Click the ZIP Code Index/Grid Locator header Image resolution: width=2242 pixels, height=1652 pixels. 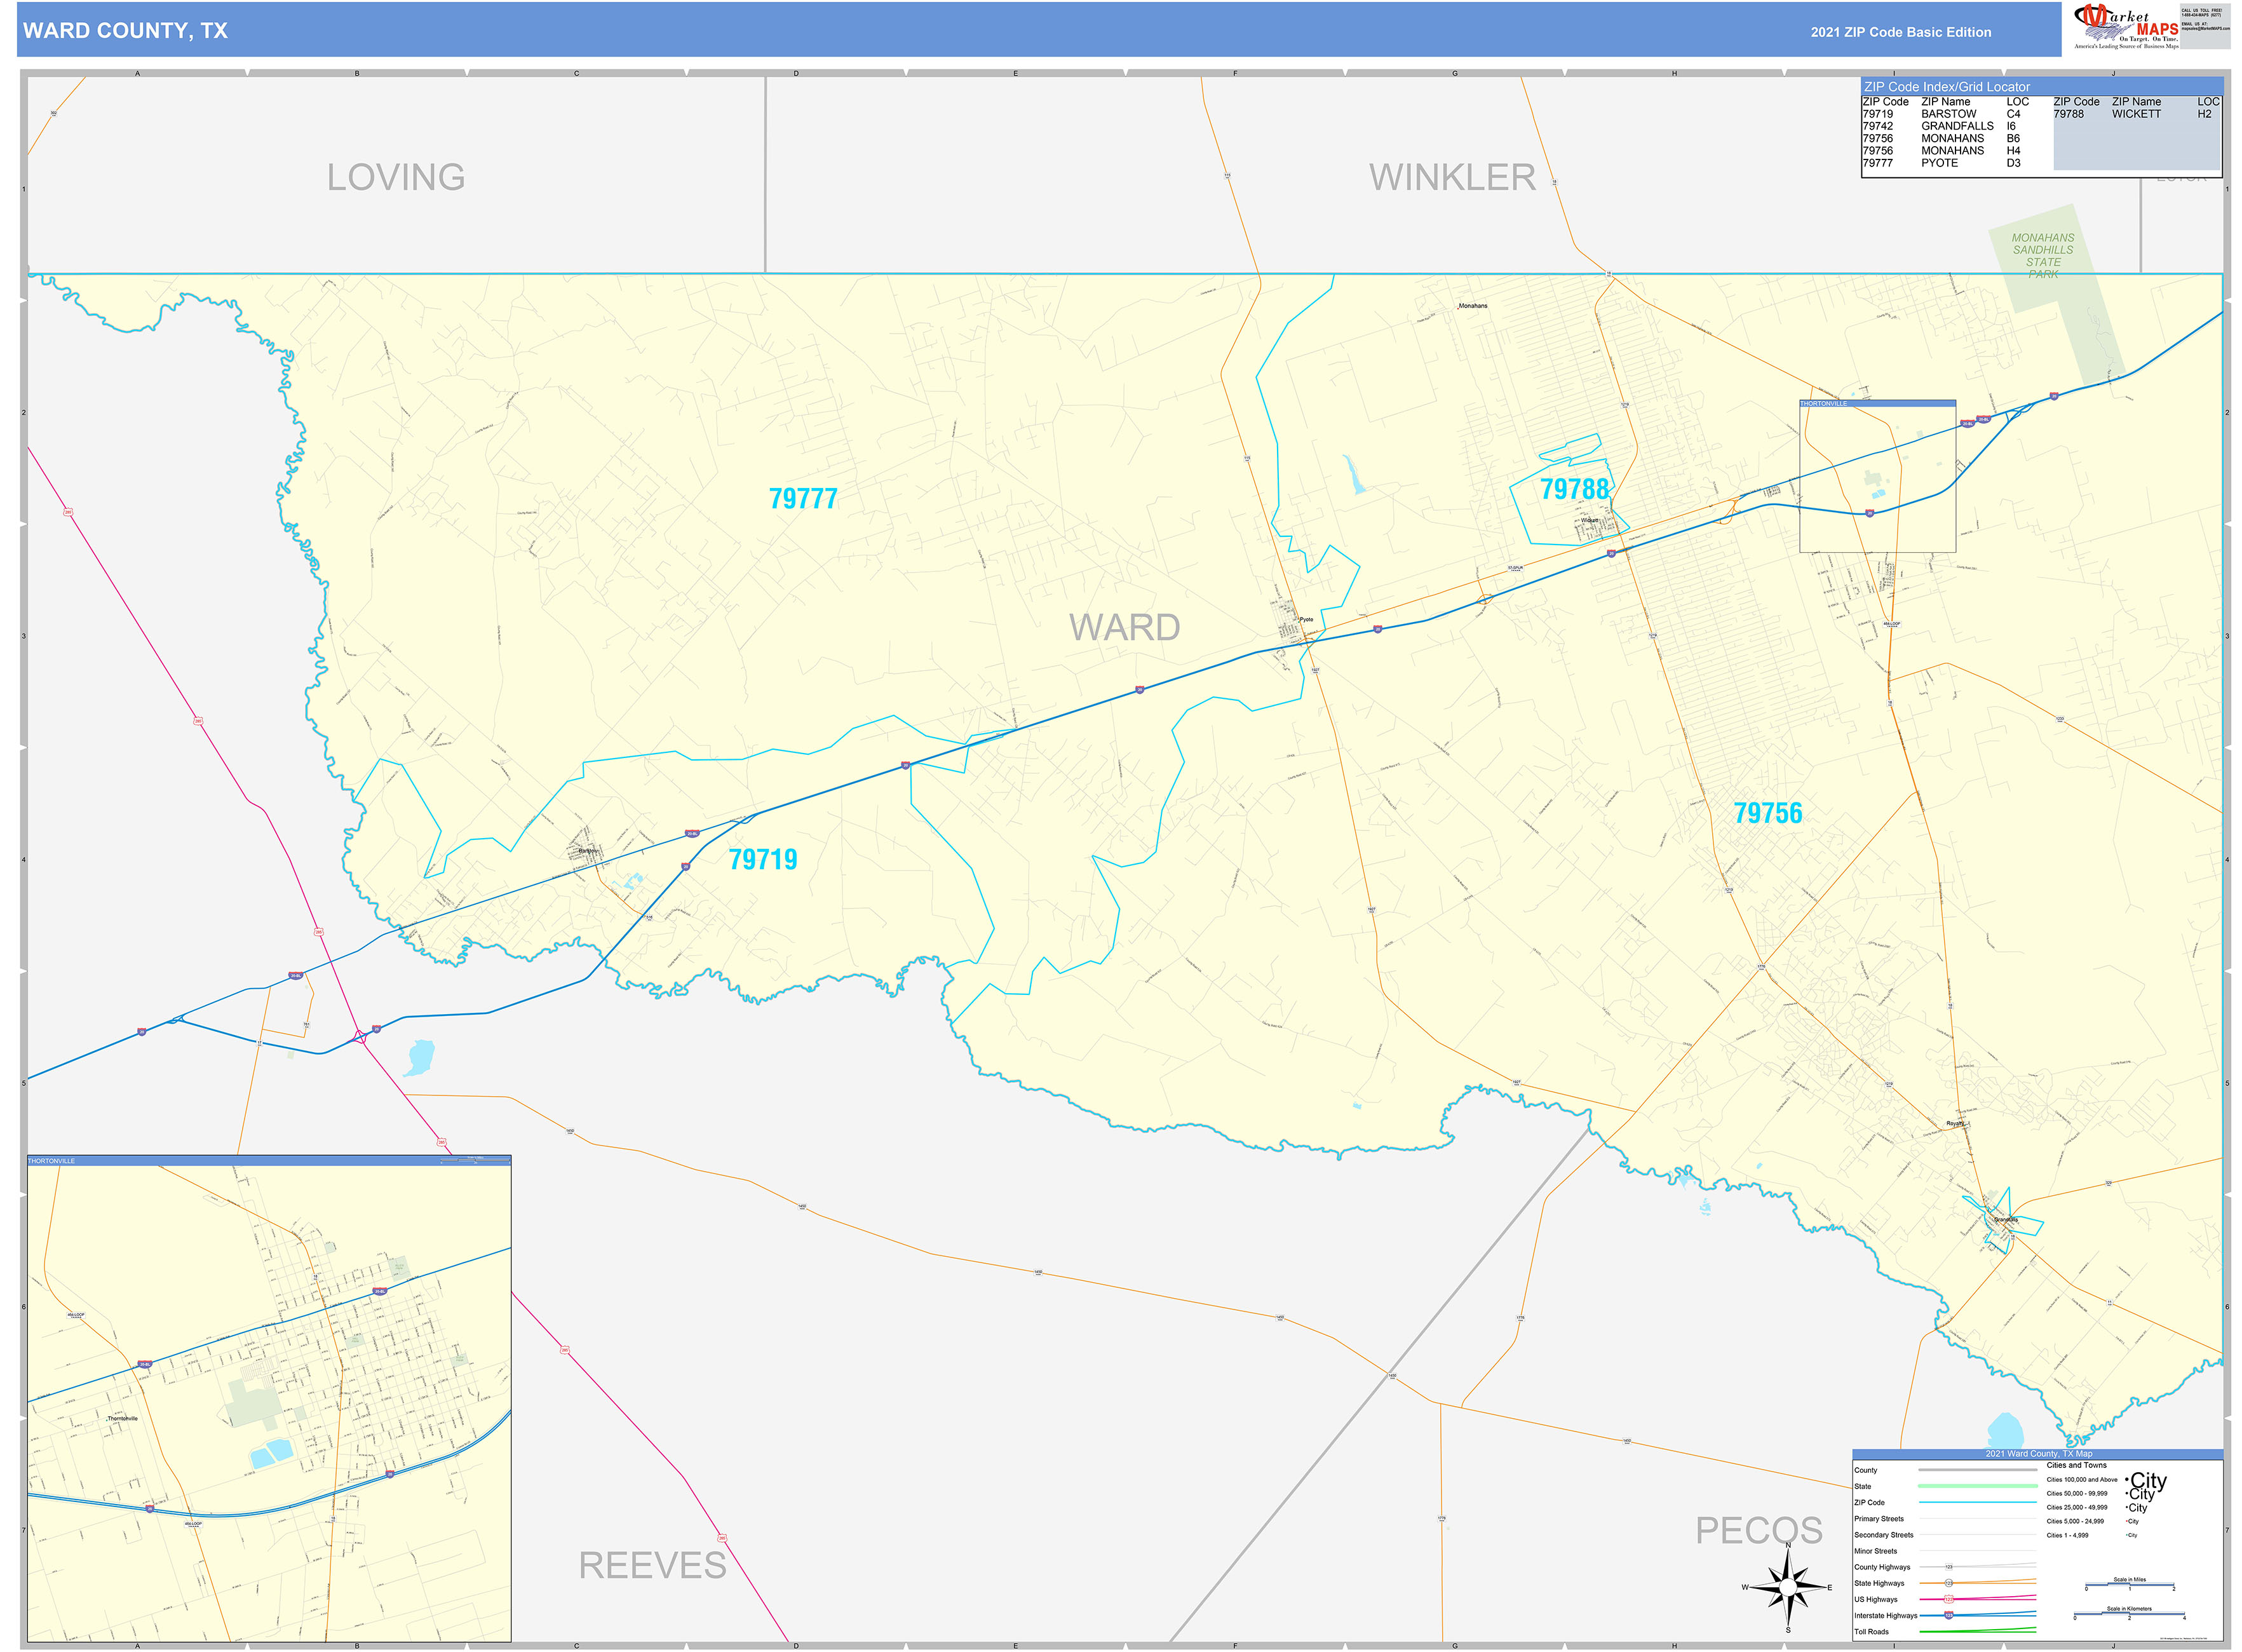[x=1948, y=87]
